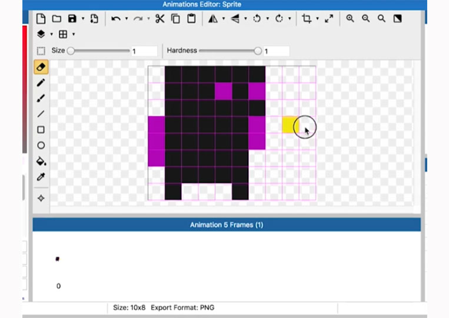Open the vertical flip options arrow
This screenshot has height=318, width=449.
point(246,19)
